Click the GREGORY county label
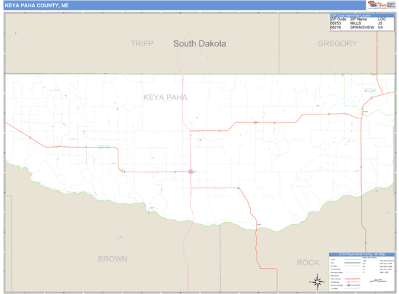Viewport: 399px width, 294px height. [337, 44]
